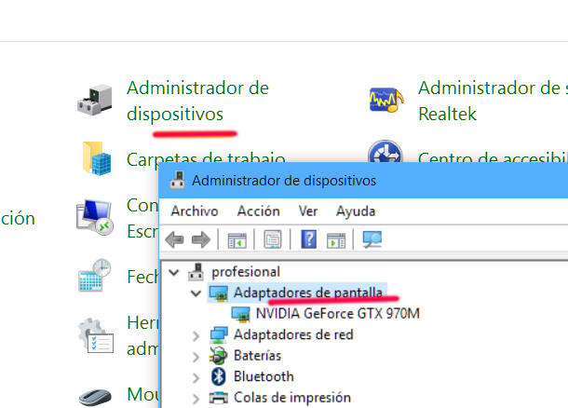This screenshot has width=568, height=408.
Task: Open Carpetas de trabajo link
Action: [x=206, y=158]
